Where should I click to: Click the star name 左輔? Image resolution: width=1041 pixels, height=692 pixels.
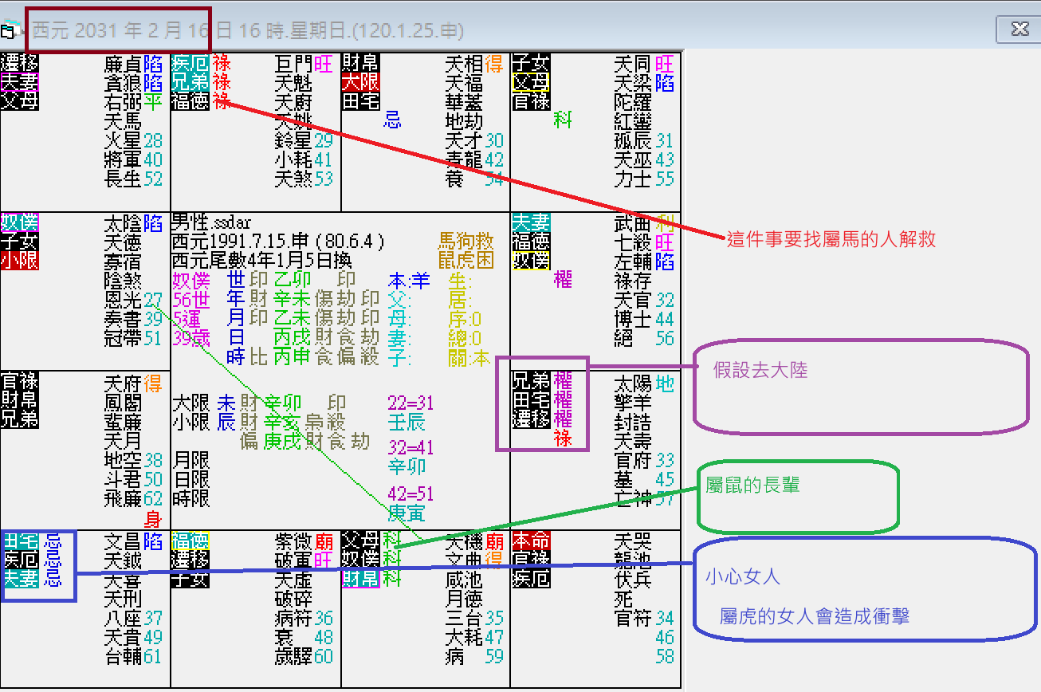(634, 261)
